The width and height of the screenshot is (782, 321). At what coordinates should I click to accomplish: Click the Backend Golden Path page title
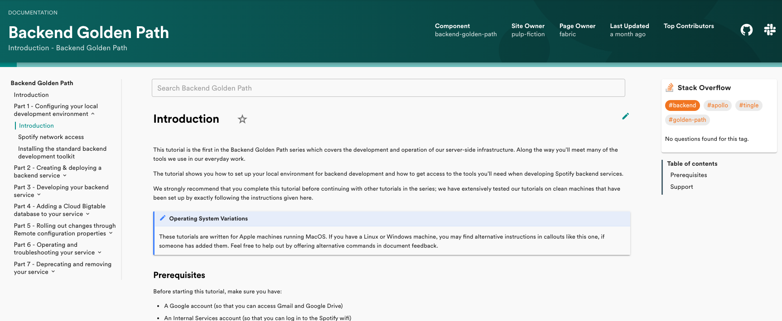pyautogui.click(x=89, y=33)
